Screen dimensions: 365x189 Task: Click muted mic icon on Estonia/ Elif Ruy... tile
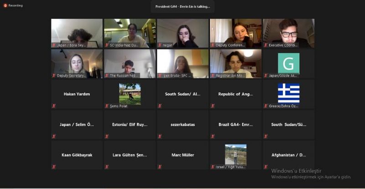107,137
